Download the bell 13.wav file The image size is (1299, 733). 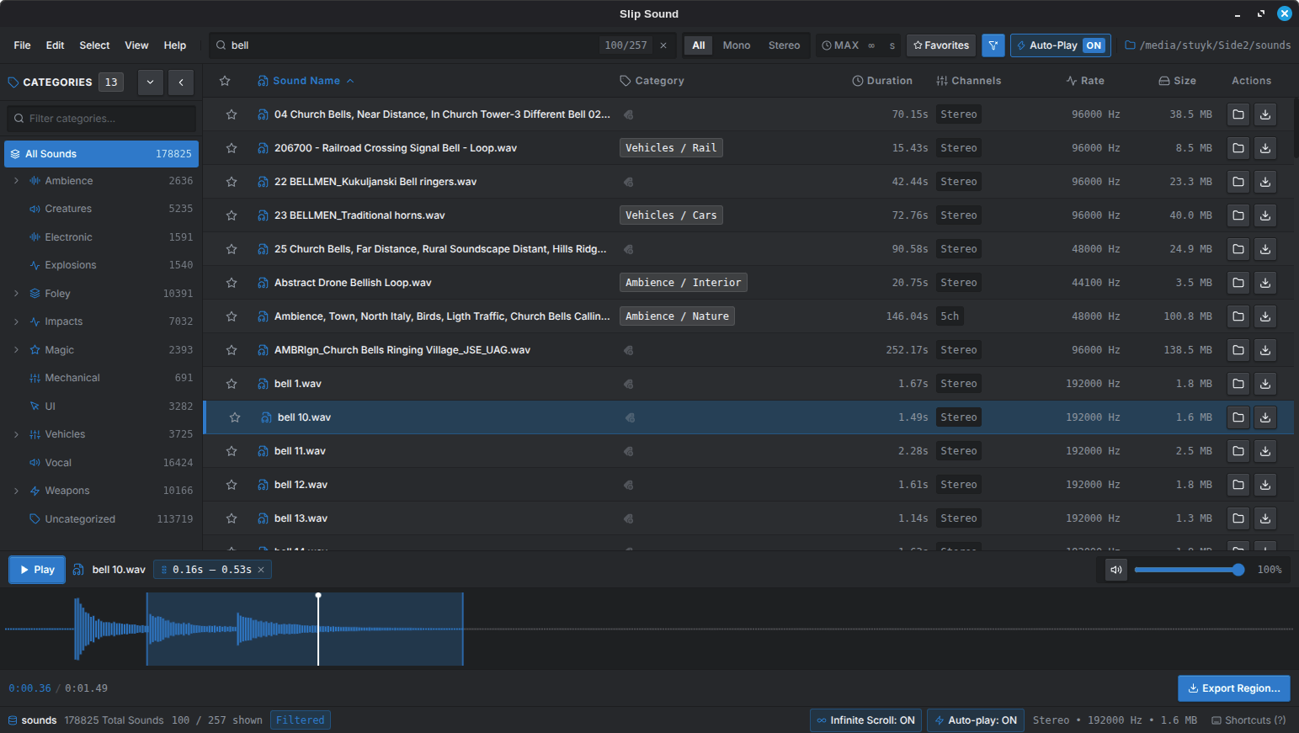tap(1265, 518)
